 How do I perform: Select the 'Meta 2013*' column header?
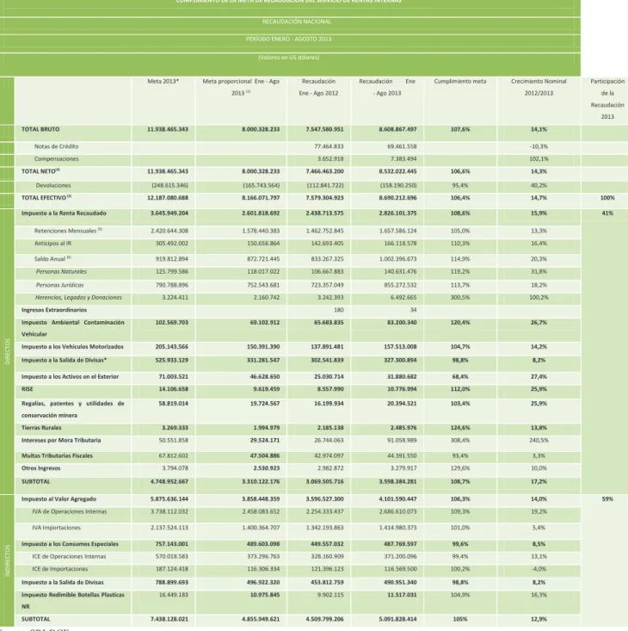tap(163, 81)
